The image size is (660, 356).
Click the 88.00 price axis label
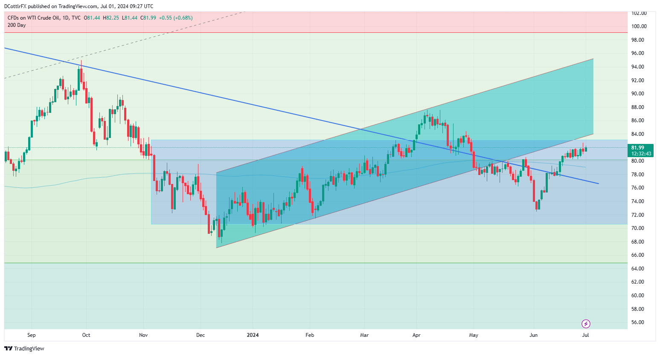click(638, 107)
